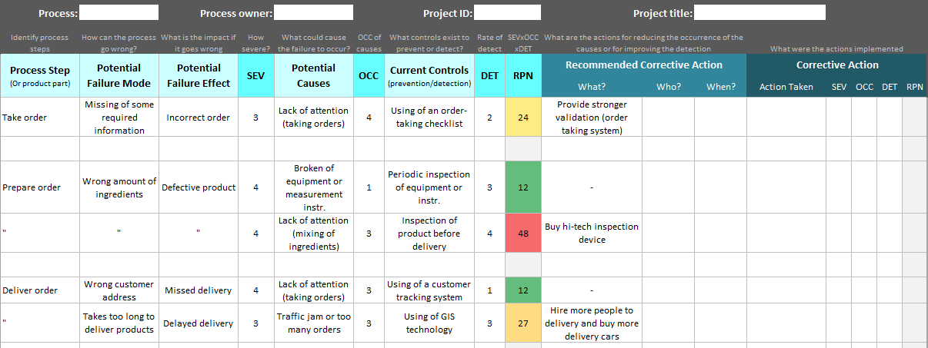928x348 pixels.
Task: Select the Corrective Action header cell
Action: (836, 65)
